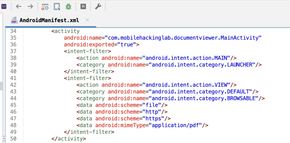Open preferences with the wrench icon
The height and width of the screenshot is (143, 290).
98,7
